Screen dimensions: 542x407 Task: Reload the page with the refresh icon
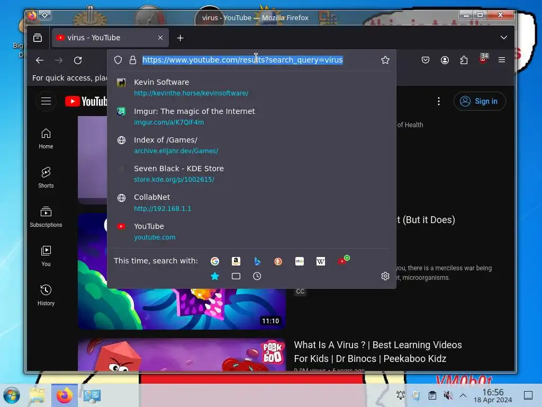click(x=78, y=60)
